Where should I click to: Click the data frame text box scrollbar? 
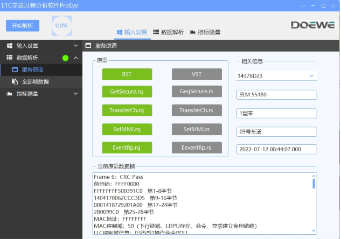point(314,185)
